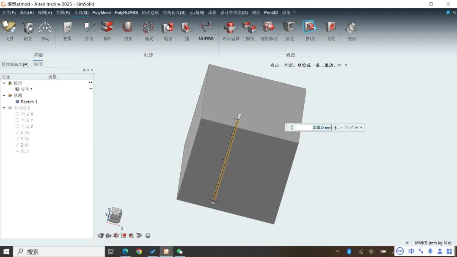Click the show/hide eye icon in view controls

click(101, 235)
